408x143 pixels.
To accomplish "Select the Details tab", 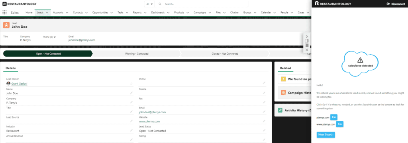I will coord(11,68).
